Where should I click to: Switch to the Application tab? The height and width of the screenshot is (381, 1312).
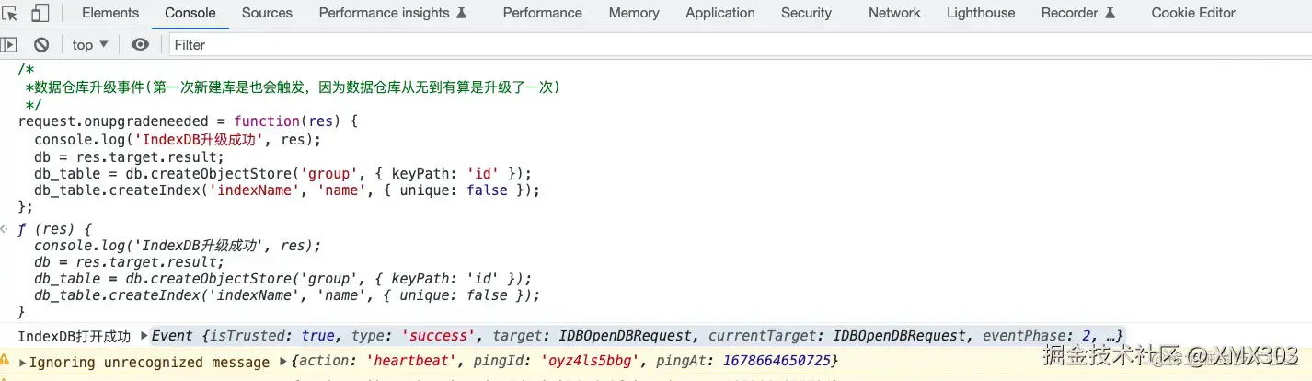(x=720, y=13)
